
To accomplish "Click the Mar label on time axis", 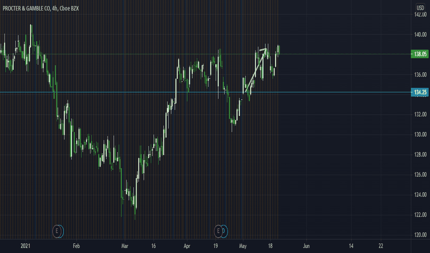I will [x=125, y=246].
